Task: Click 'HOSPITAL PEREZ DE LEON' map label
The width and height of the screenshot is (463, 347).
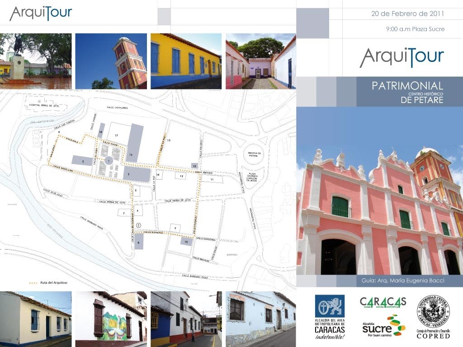Action: coord(44,106)
